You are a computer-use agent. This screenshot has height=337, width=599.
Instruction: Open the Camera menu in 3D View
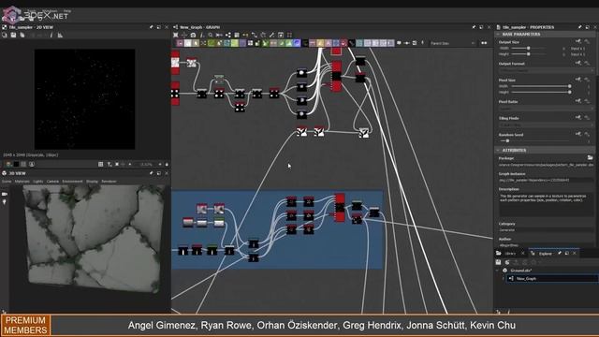pyautogui.click(x=52, y=182)
